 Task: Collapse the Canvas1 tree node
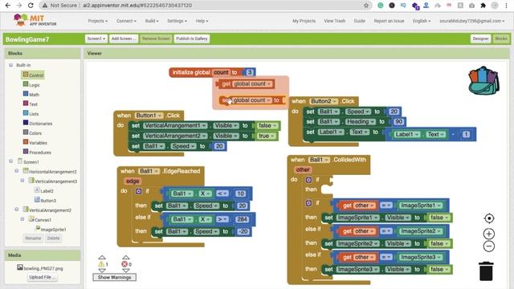tap(22, 218)
